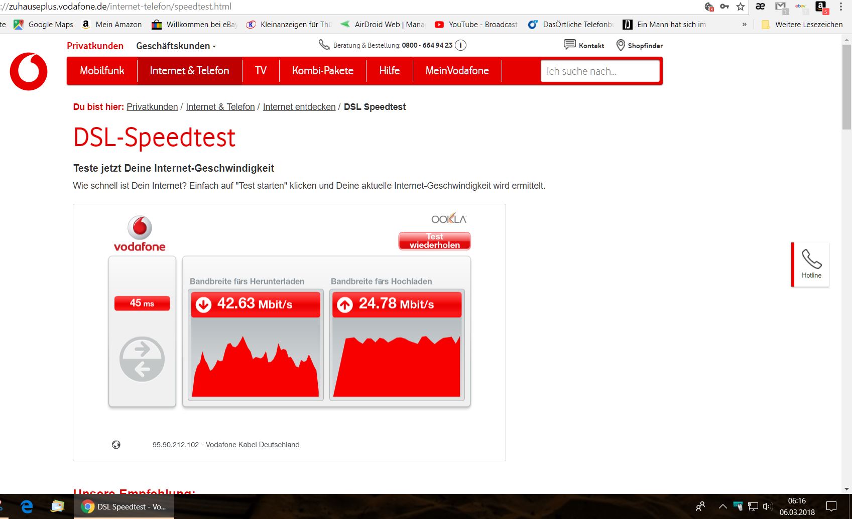The width and height of the screenshot is (852, 519).
Task: Click the DSL Speedtest Chrome taskbar button
Action: (124, 506)
